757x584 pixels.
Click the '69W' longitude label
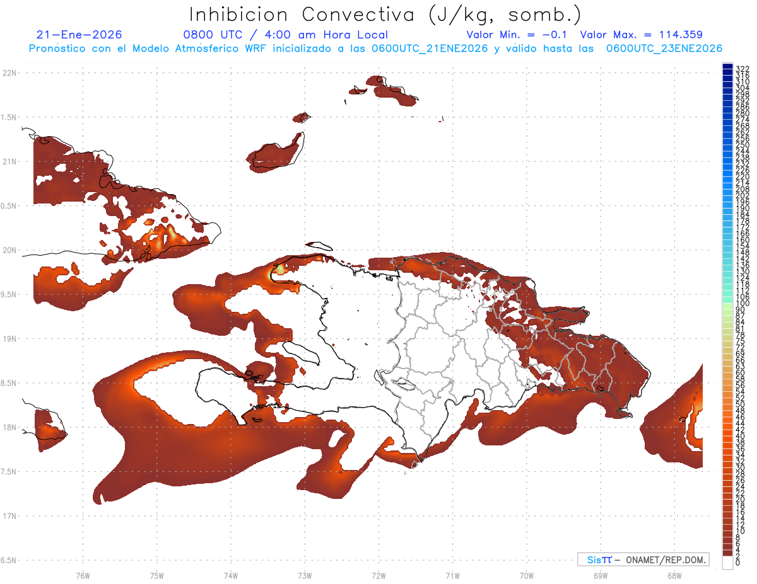click(601, 575)
